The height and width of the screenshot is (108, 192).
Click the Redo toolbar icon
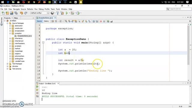coord(26,13)
